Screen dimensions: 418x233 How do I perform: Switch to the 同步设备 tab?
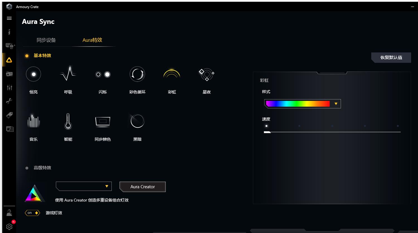pyautogui.click(x=46, y=40)
